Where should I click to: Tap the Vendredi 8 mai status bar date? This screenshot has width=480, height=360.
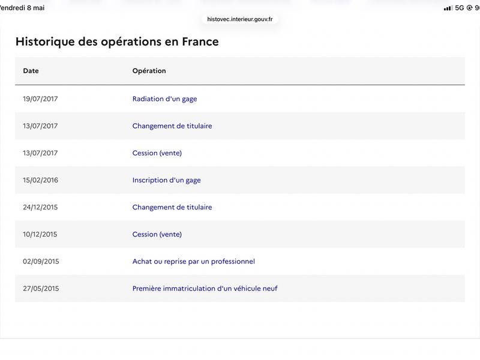point(22,8)
